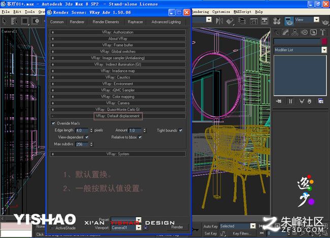The height and width of the screenshot is (238, 330).
Task: Select the arrow Select Object tool
Action: [x=4, y=21]
